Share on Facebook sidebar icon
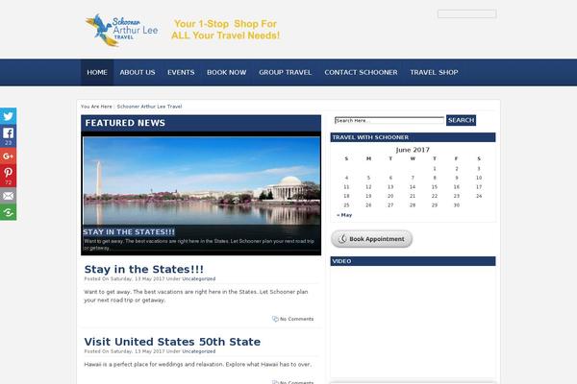 click(x=8, y=136)
